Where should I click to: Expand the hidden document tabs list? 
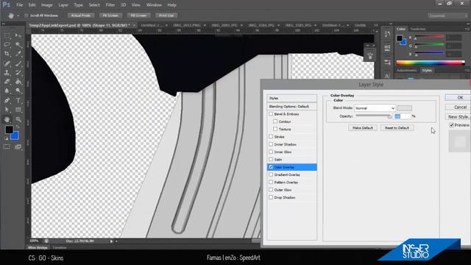click(x=376, y=25)
